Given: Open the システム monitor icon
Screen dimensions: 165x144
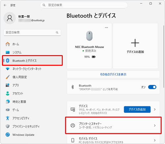Looking at the screenshot, I should (8, 52).
